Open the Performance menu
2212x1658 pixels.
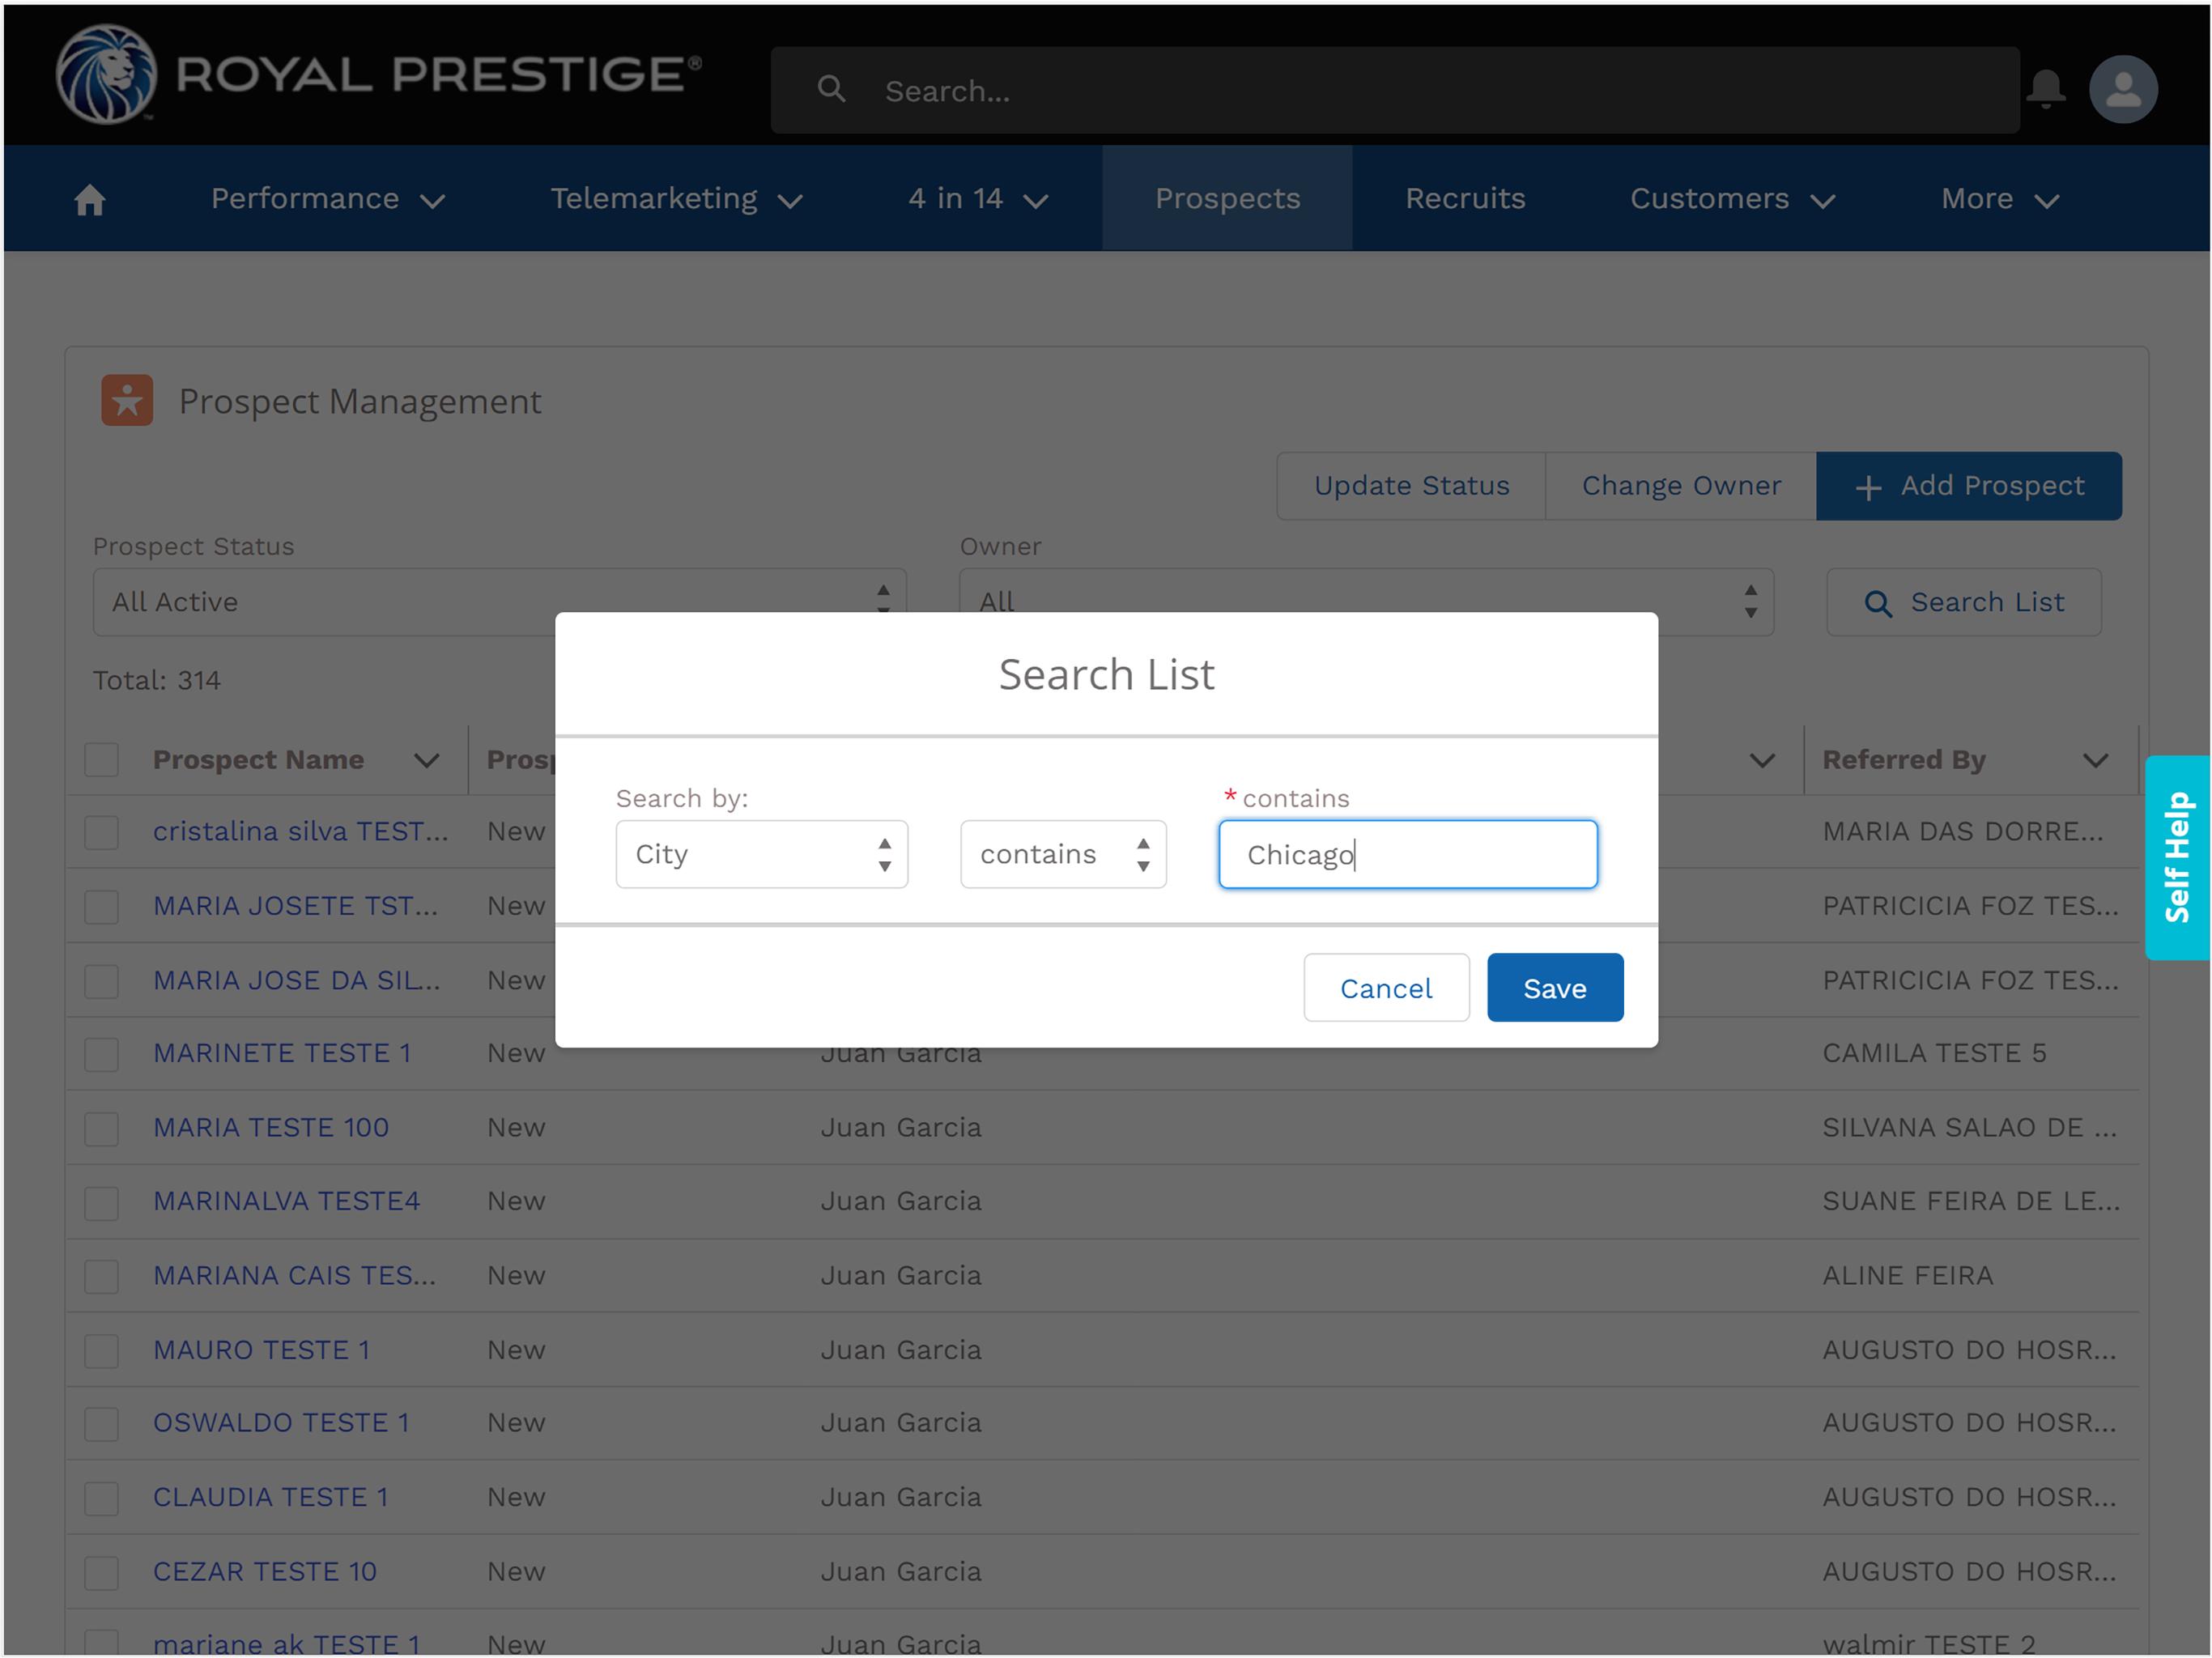click(327, 199)
